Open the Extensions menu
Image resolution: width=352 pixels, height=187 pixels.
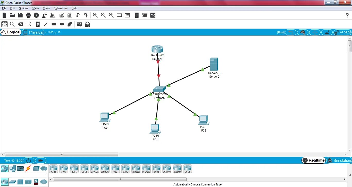pos(61,8)
